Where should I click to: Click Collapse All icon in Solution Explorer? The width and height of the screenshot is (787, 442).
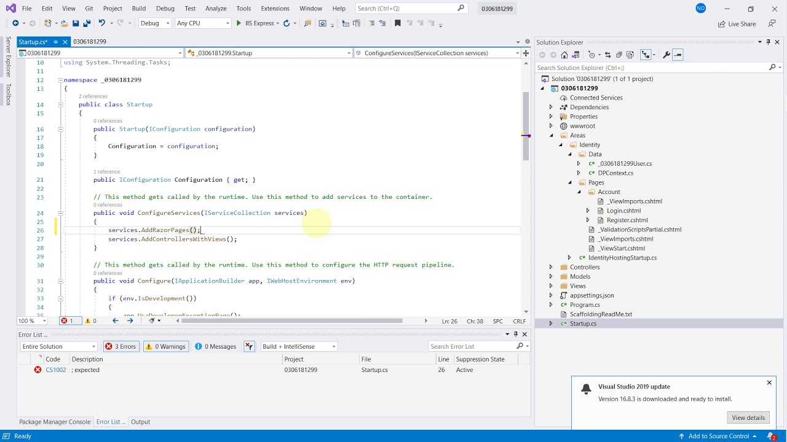[x=619, y=55]
